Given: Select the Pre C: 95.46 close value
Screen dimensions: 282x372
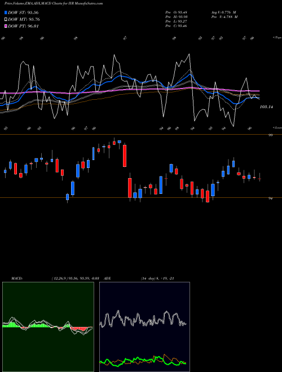Looking at the screenshot, I should 177,26.
